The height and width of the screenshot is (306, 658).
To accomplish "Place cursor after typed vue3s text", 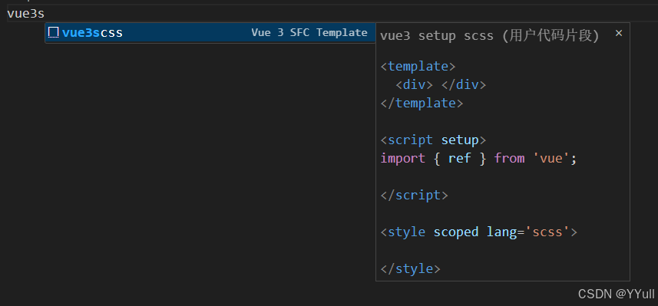I will 45,13.
